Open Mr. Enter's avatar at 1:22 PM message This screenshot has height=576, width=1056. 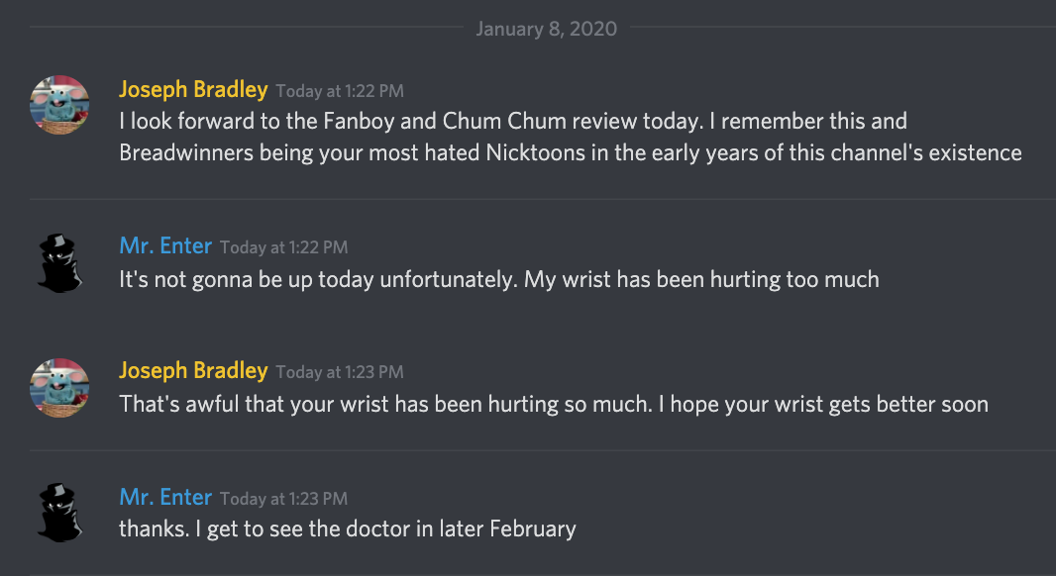click(59, 263)
